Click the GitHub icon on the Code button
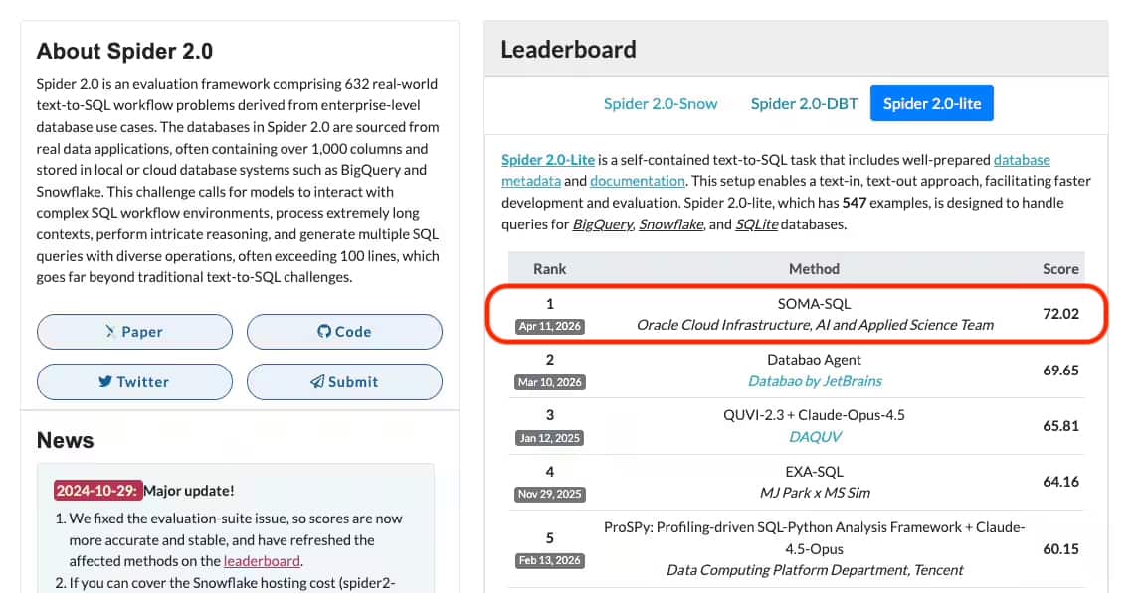Screen dimensions: 1144x593 point(324,331)
